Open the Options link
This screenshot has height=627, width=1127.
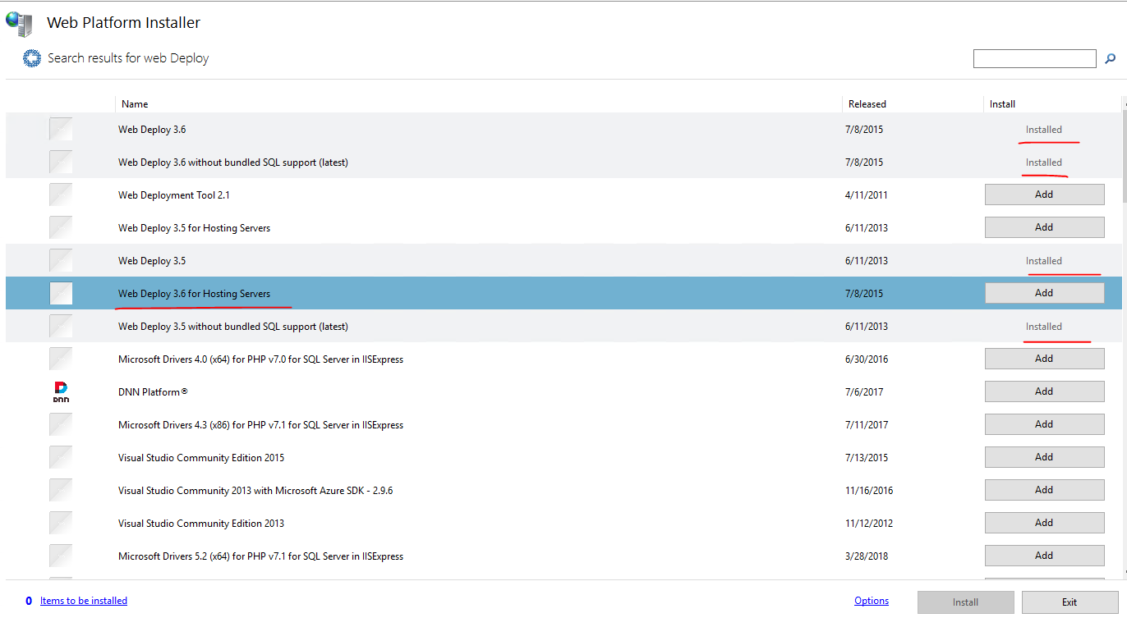(x=872, y=601)
